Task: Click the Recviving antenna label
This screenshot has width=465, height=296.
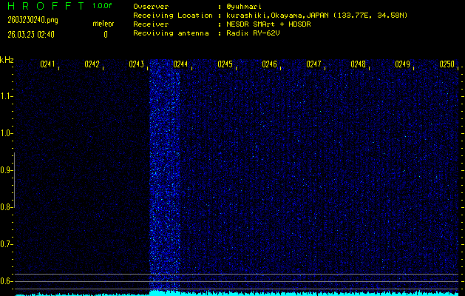Action: pos(171,33)
